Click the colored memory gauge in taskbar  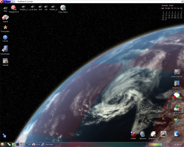[155, 145]
